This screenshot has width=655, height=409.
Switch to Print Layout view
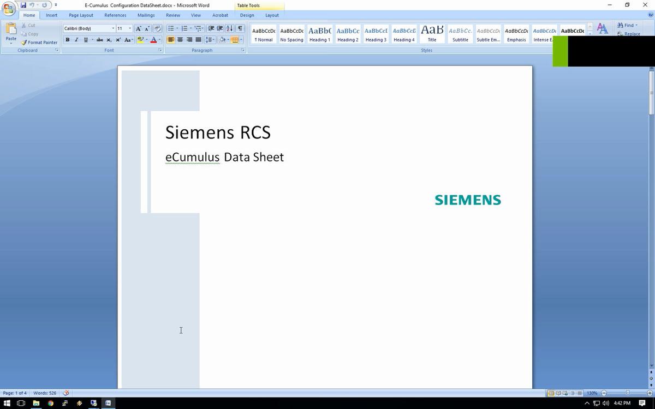[551, 393]
